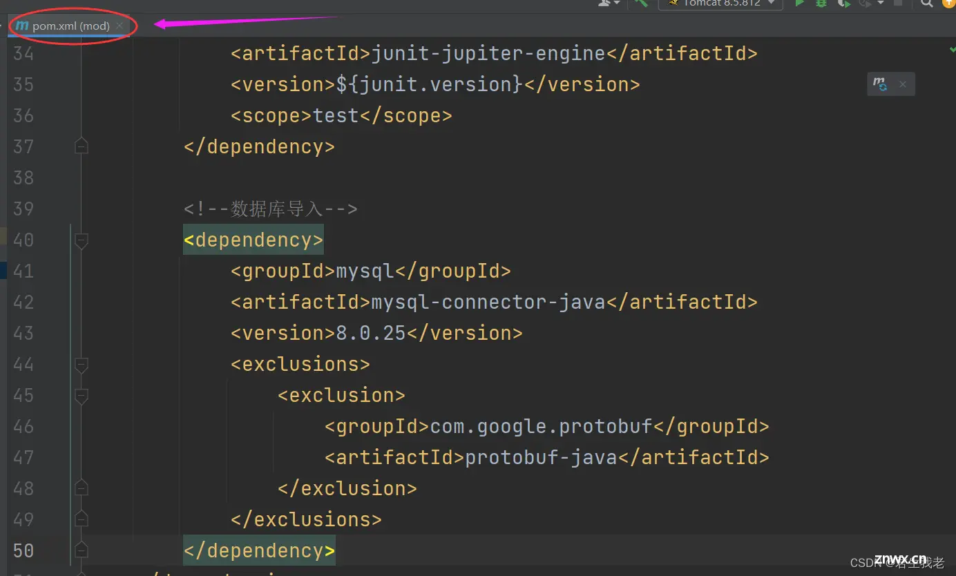Click the closing </exclusions> tag on line 49

pyautogui.click(x=306, y=519)
